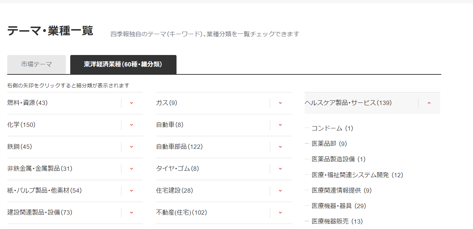This screenshot has width=473, height=229.
Task: Expand the 紙・パルプ製品・他素材 arrow
Action: click(131, 191)
